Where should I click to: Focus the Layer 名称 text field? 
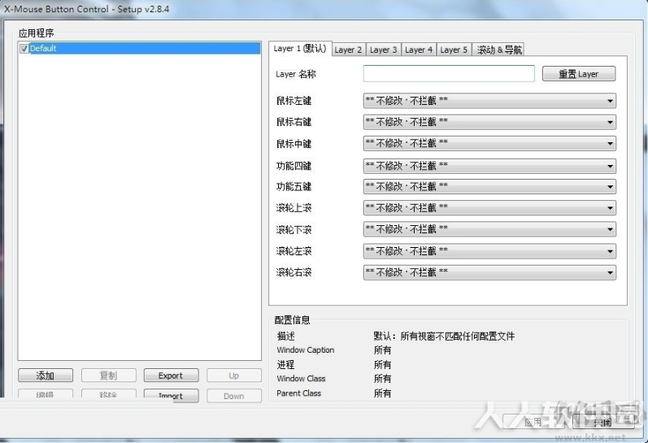pos(449,73)
